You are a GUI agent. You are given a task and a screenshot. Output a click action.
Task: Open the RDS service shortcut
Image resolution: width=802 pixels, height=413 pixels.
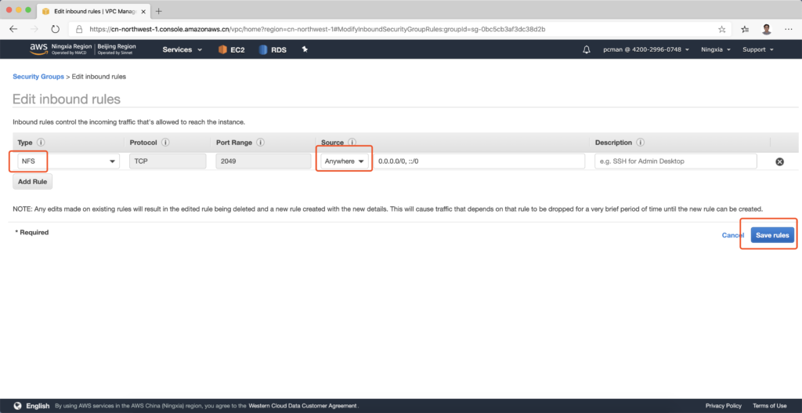coord(273,49)
